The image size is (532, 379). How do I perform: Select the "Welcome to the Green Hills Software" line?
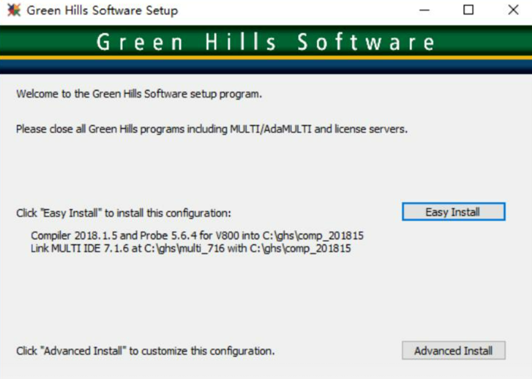139,93
